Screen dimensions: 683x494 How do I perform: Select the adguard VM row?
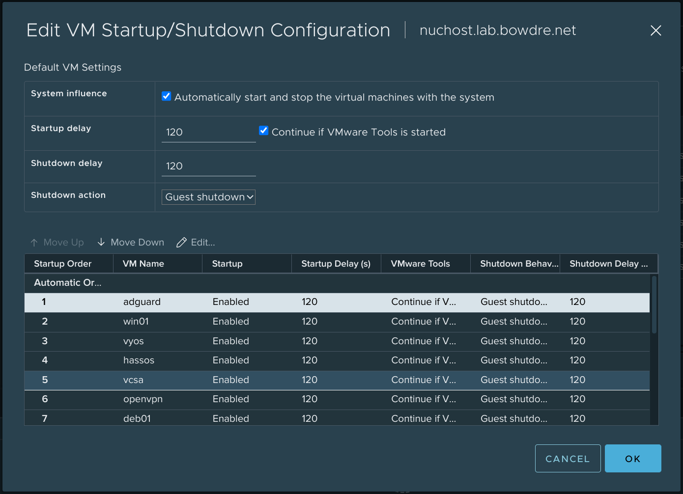pos(337,302)
